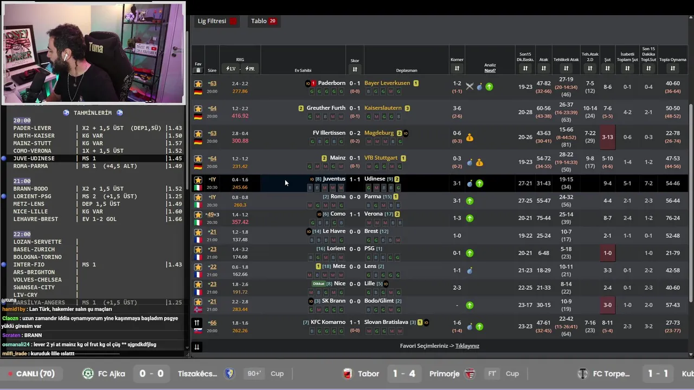Click bomb icon on KFC Komarno row
Screen dimensions: 694x390
click(470, 327)
